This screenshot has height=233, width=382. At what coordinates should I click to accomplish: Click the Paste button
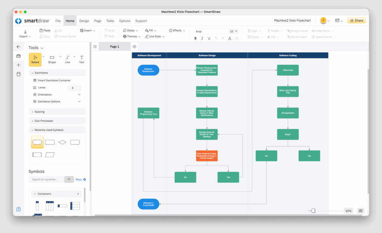(45, 31)
